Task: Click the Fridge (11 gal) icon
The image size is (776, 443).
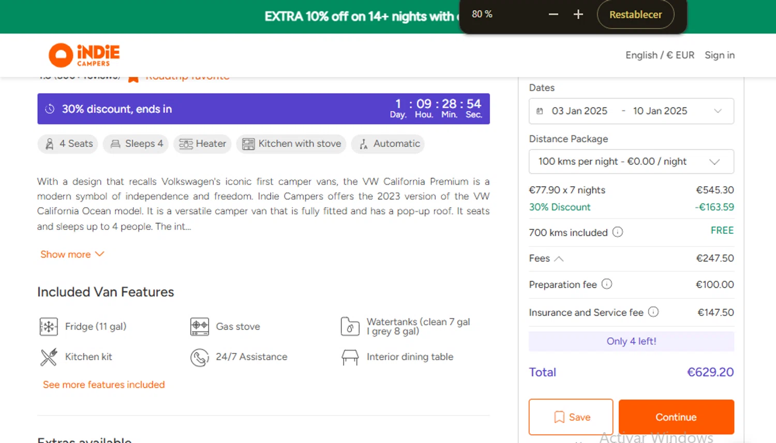Action: pos(49,327)
